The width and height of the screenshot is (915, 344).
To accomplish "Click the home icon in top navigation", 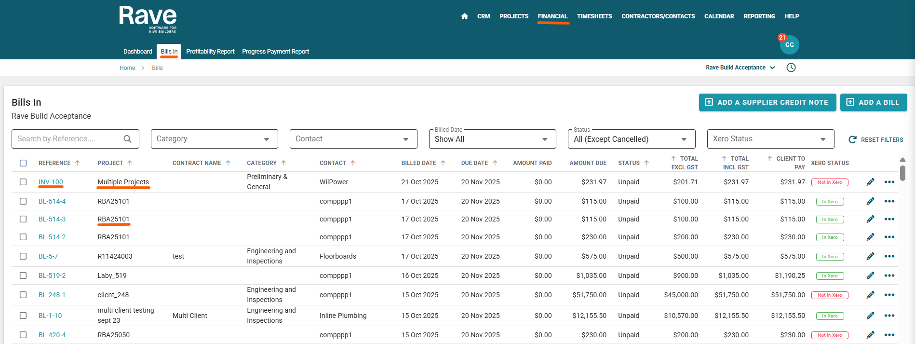I will [464, 16].
